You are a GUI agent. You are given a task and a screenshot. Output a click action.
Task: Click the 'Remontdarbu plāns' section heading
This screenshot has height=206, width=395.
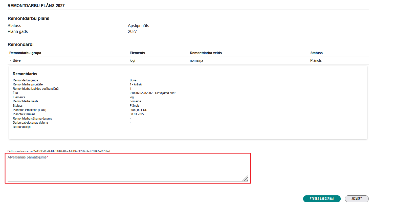29,18
